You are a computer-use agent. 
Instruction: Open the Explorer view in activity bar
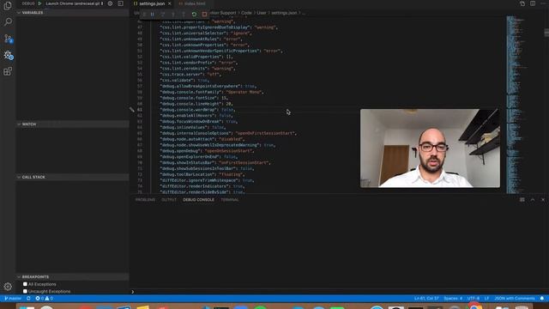pyautogui.click(x=8, y=6)
